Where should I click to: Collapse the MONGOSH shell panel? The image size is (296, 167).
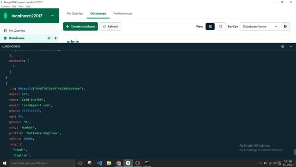pyautogui.click(x=291, y=46)
